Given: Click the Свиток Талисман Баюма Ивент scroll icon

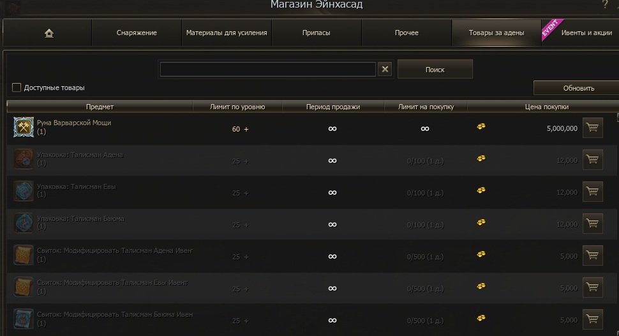Looking at the screenshot, I should click(24, 319).
